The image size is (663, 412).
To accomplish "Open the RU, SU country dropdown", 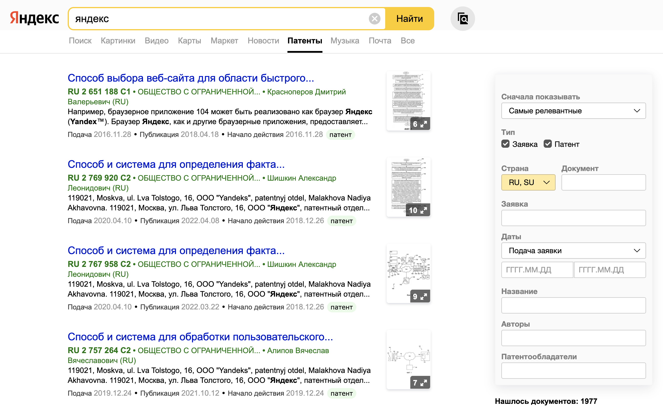I will coord(528,182).
